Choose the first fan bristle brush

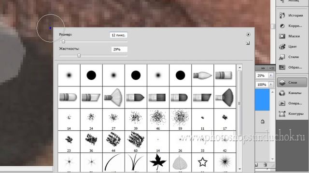[113, 97]
